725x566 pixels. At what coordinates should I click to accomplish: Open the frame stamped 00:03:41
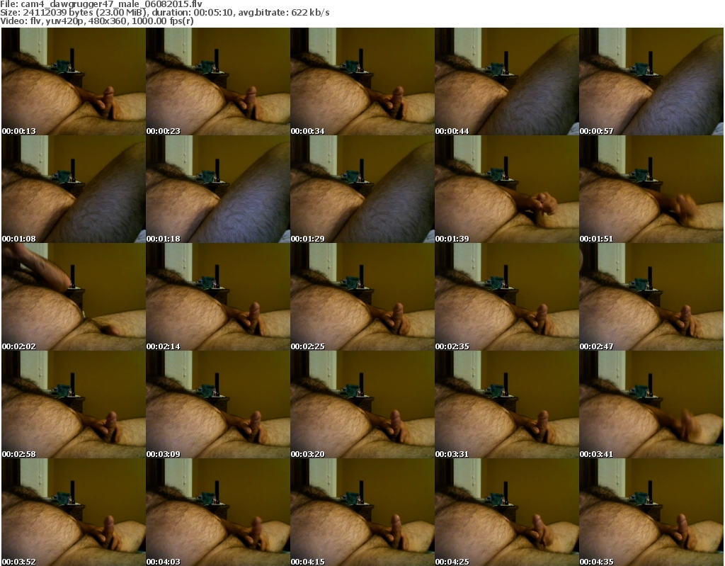(651, 404)
